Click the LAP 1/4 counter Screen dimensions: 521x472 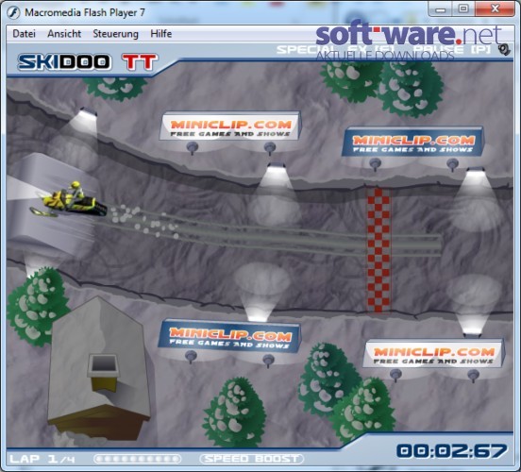[x=42, y=460]
